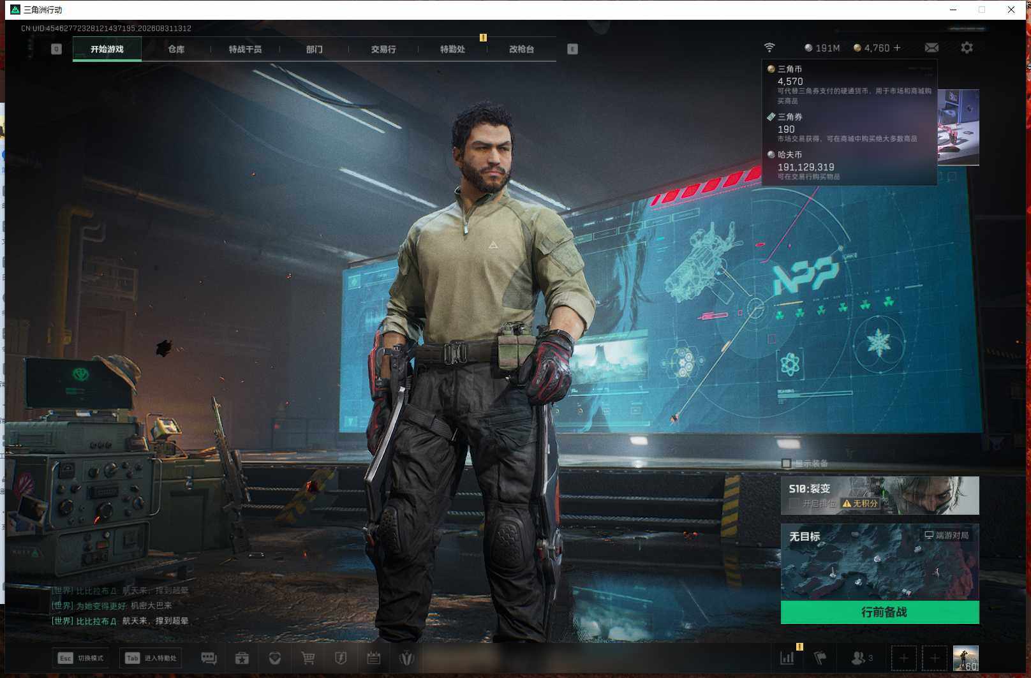Click the Tab 进入特勤处 button

point(151,658)
